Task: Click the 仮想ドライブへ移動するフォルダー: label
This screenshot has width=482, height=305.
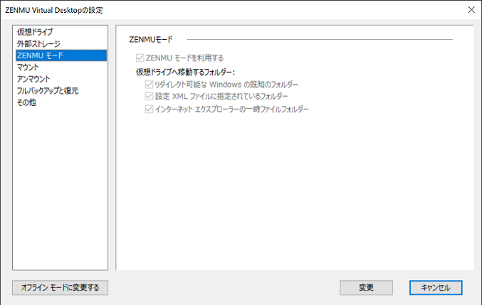Action: pyautogui.click(x=185, y=72)
